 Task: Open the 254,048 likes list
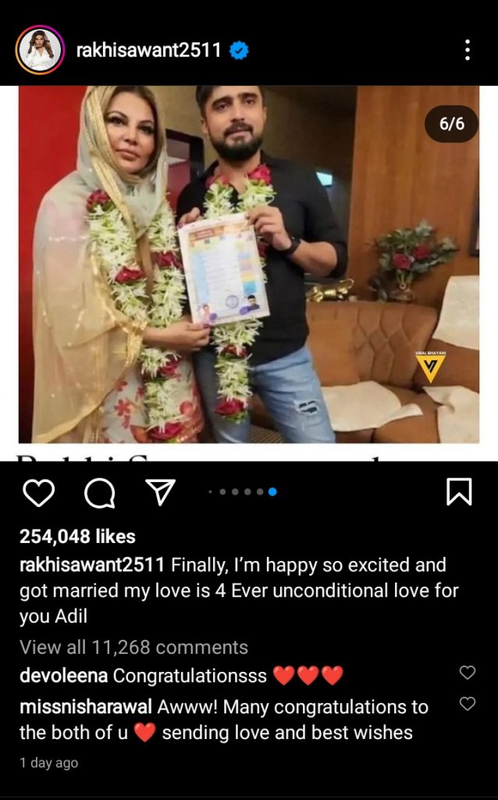click(77, 536)
